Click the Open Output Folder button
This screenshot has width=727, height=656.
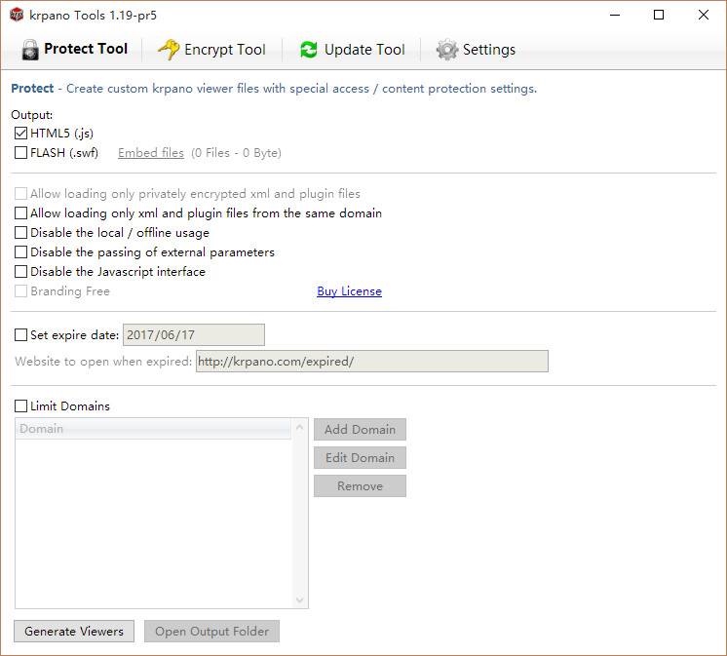tap(211, 632)
